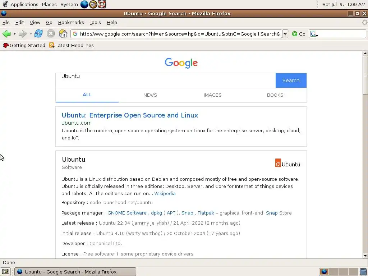Click the Show Desktop icon in bottom panel
Screen dimensions: 368x276
[5, 272]
